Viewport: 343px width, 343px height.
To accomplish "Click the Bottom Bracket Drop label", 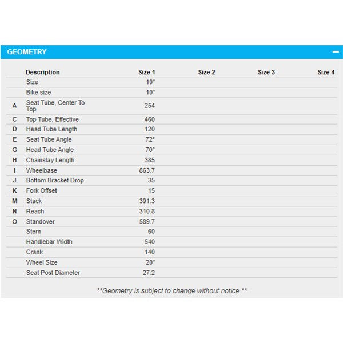I will pyautogui.click(x=55, y=181).
